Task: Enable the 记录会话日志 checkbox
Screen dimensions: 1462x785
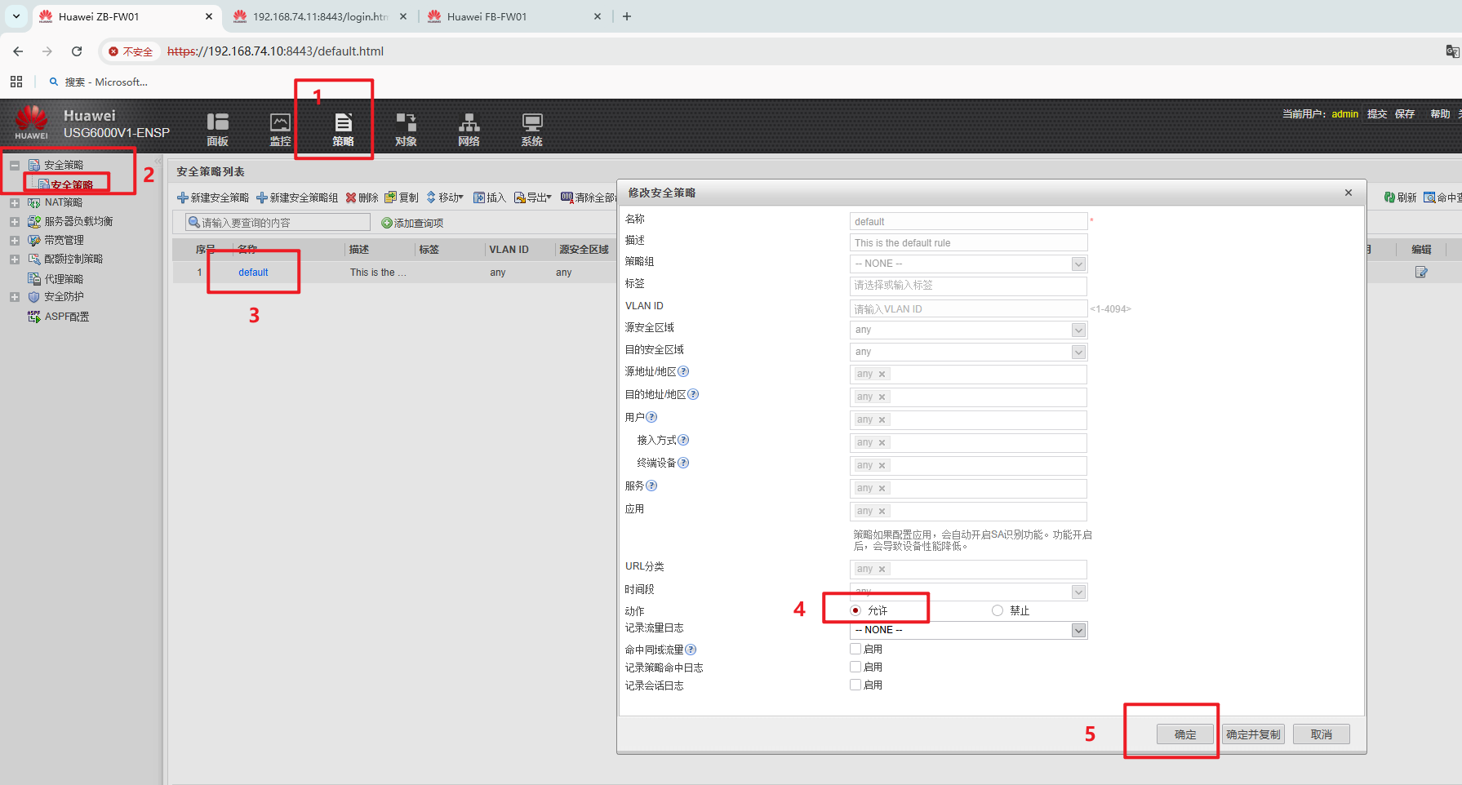Action: (855, 685)
